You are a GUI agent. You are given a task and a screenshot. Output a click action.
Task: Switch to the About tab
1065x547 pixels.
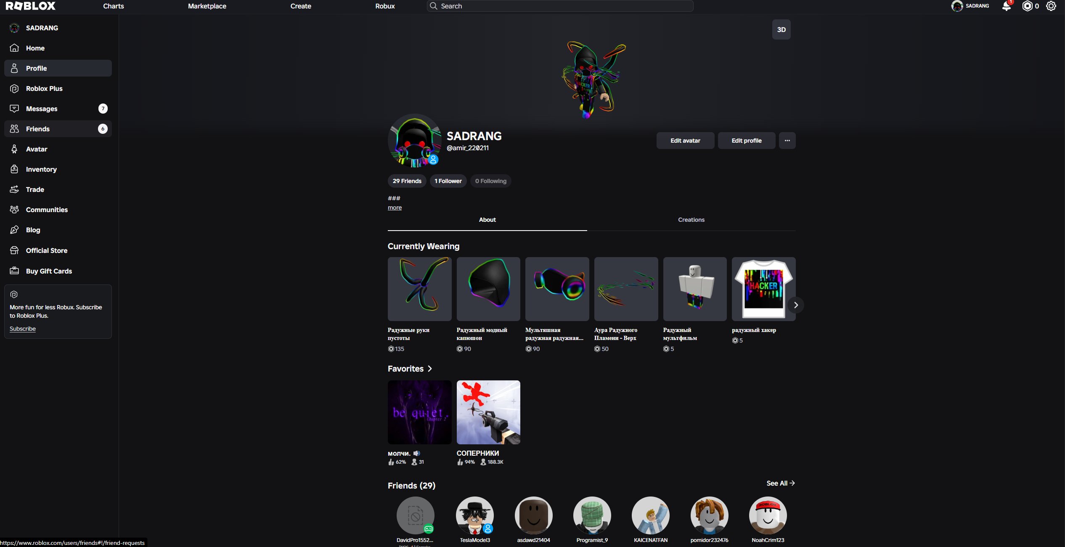pyautogui.click(x=487, y=220)
